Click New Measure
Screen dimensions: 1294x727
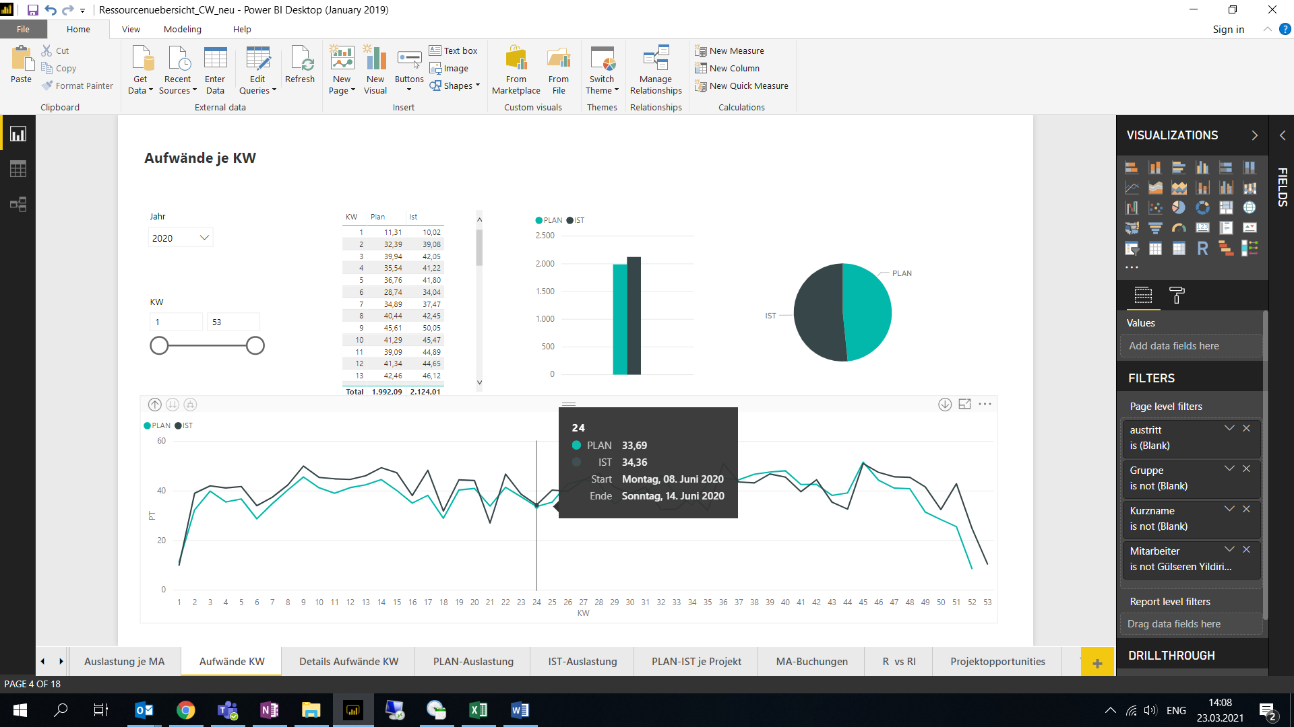point(730,50)
